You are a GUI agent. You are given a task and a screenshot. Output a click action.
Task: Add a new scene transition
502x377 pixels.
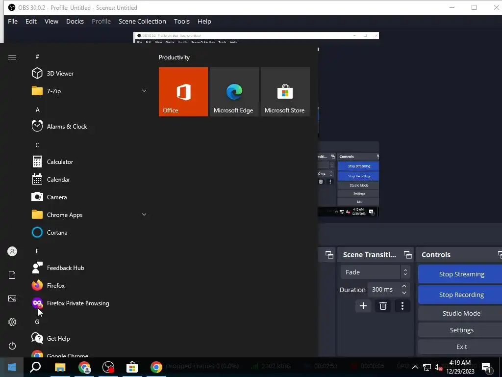coord(363,306)
